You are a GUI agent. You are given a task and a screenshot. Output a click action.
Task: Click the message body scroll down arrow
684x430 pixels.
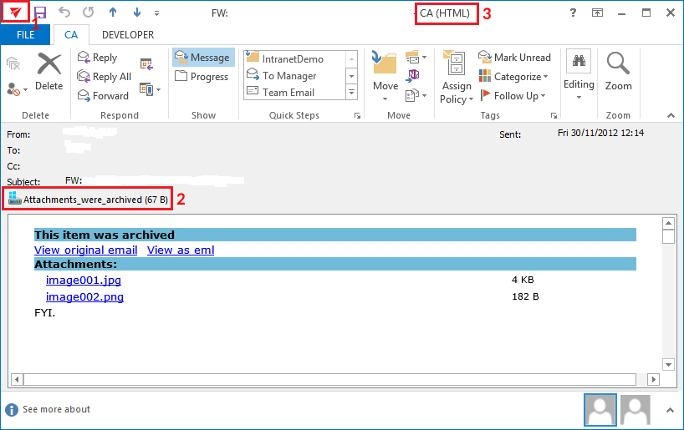coord(668,364)
